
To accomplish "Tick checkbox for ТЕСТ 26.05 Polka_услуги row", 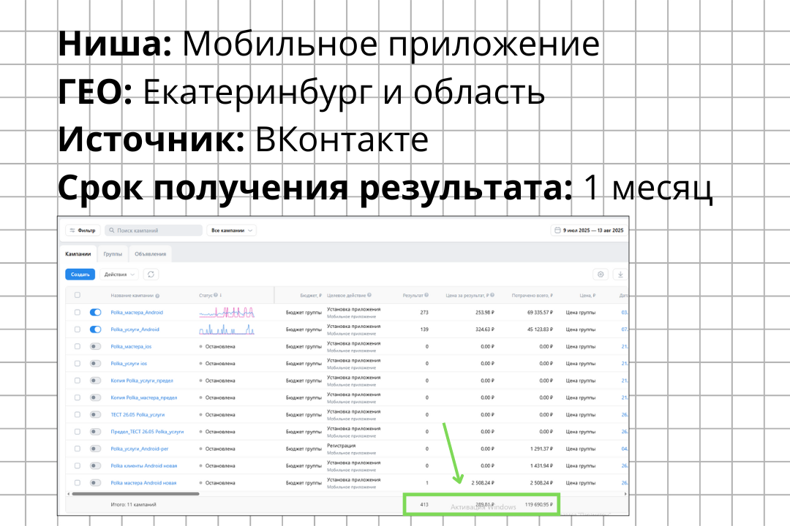I will tap(77, 415).
